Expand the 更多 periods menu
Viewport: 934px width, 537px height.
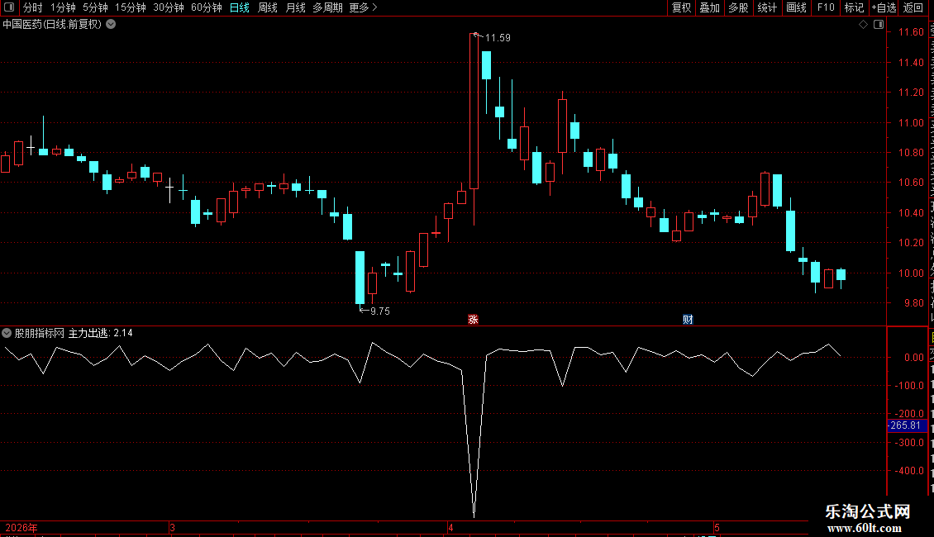[363, 7]
